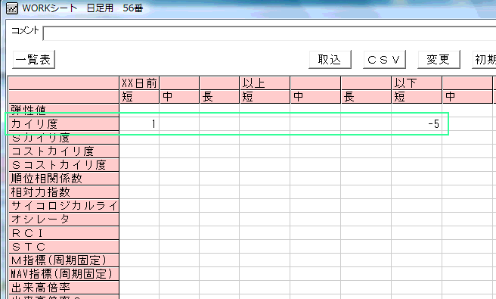The image size is (496, 299).
Task: Click カイリ度 cell containing value -5
Action: [417, 124]
